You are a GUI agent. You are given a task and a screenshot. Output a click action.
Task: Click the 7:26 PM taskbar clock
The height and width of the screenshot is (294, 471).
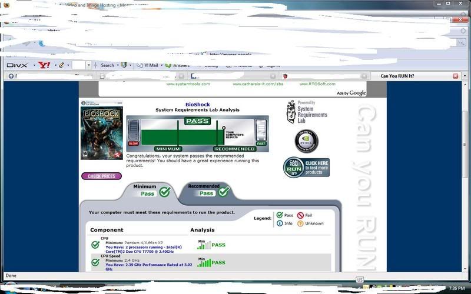[x=457, y=288]
